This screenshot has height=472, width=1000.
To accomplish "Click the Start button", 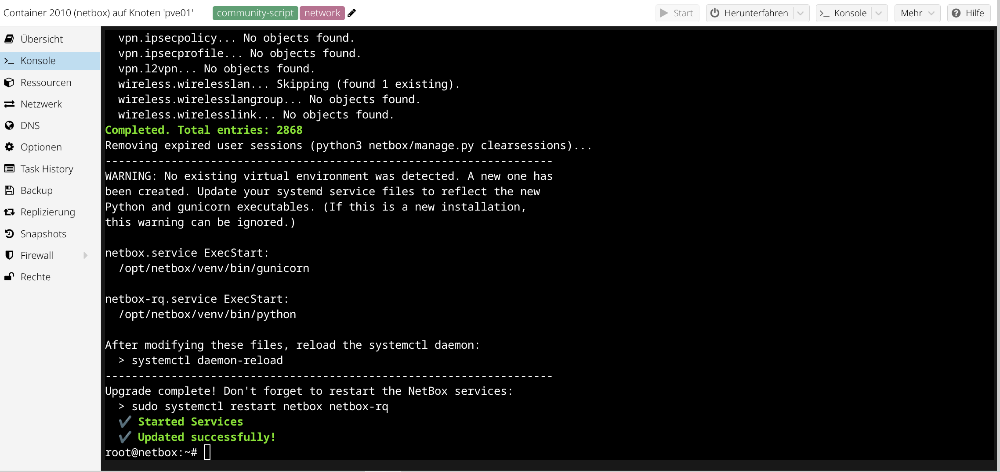I will 677,13.
